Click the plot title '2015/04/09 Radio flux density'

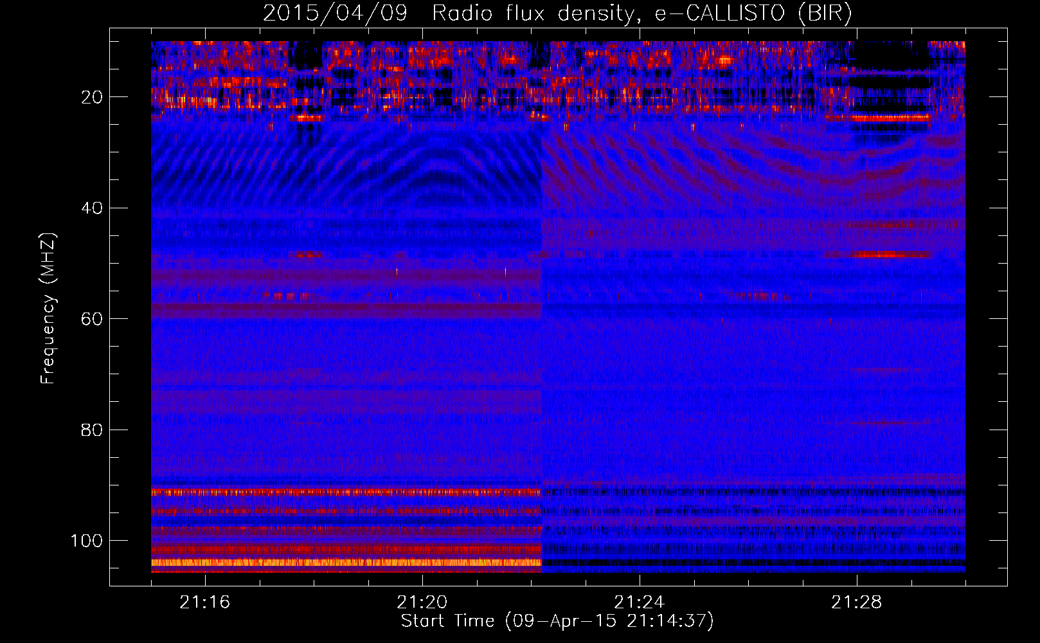point(557,14)
